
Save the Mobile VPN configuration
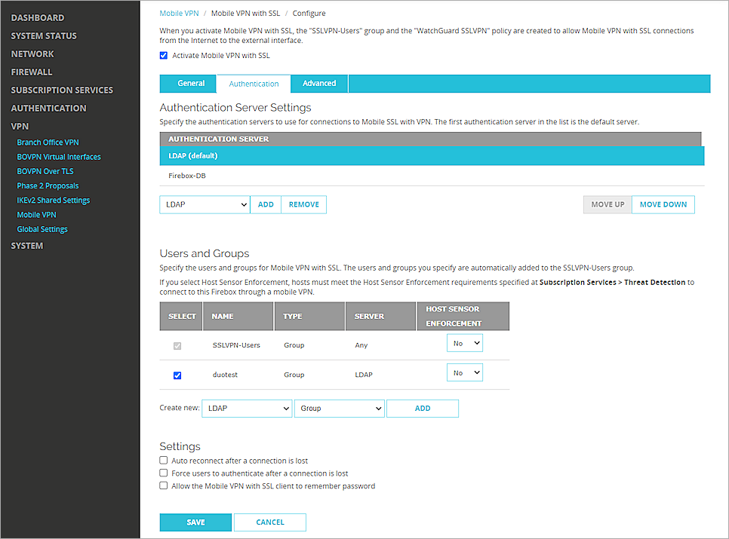[195, 522]
